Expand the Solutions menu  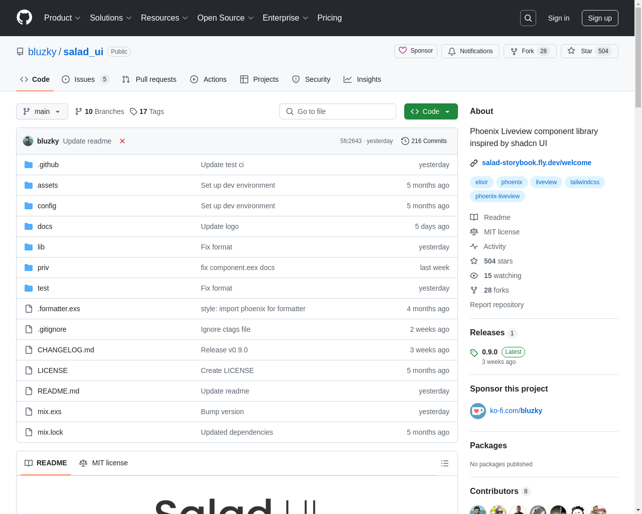pyautogui.click(x=111, y=18)
